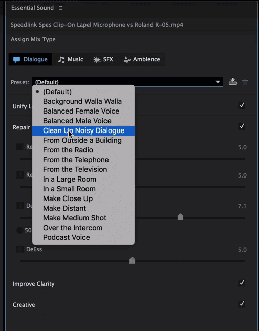Screen dimensions: 259x331
Task: Enable the DeEss checkbox
Action: 20,249
